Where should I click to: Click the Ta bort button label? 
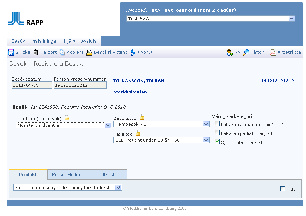click(48, 52)
